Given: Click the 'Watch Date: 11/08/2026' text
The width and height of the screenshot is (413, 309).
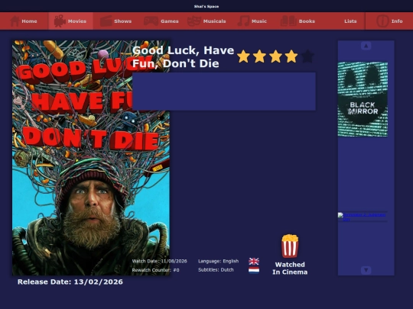Looking at the screenshot, I should click(159, 261).
